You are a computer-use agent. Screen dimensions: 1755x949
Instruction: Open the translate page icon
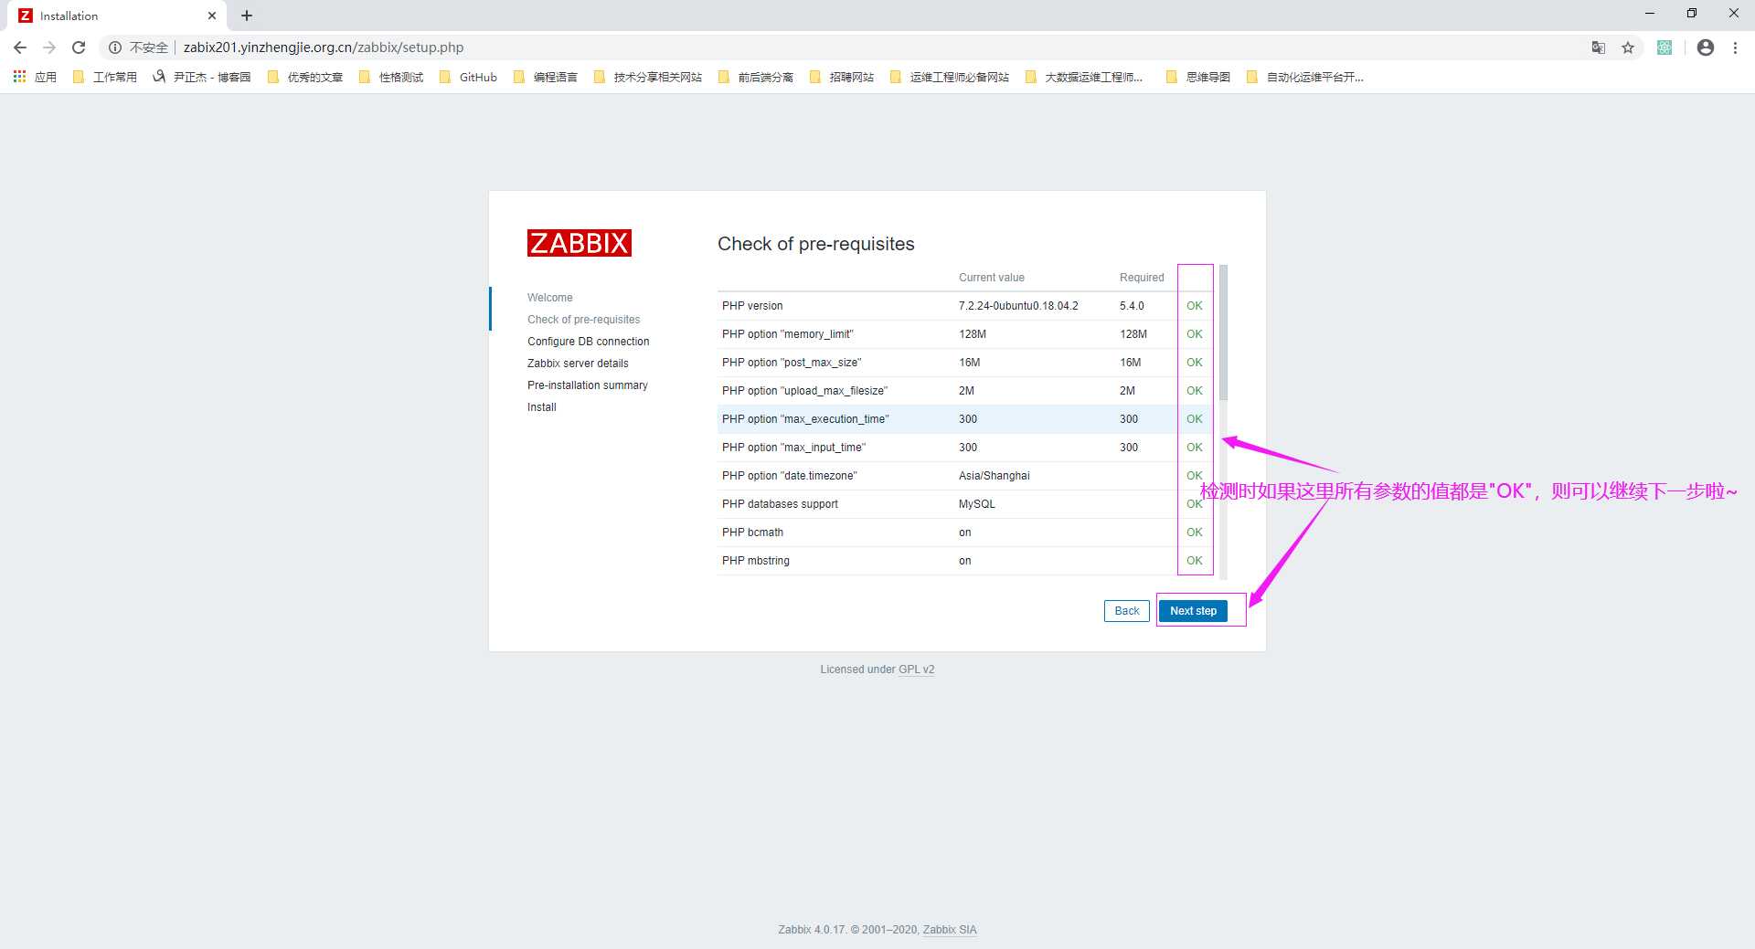point(1599,47)
